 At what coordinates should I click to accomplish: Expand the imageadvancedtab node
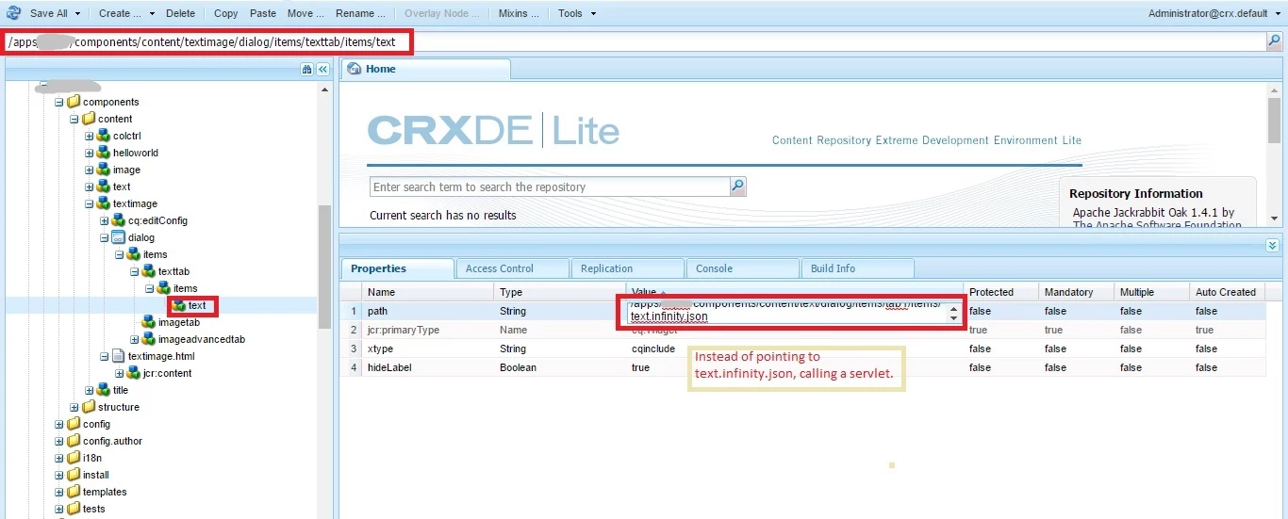tap(135, 339)
